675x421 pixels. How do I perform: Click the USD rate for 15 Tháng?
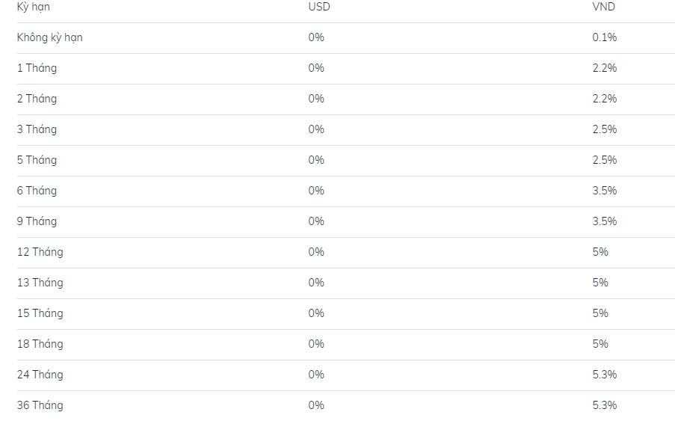coord(316,313)
